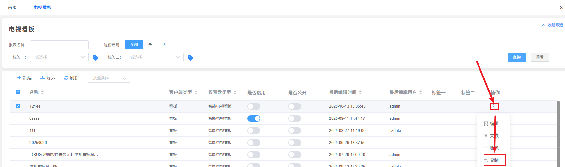Viewport: 565px width, 167px height.
Task: Disable the 是否启用 toggle for cssss
Action: pyautogui.click(x=254, y=118)
